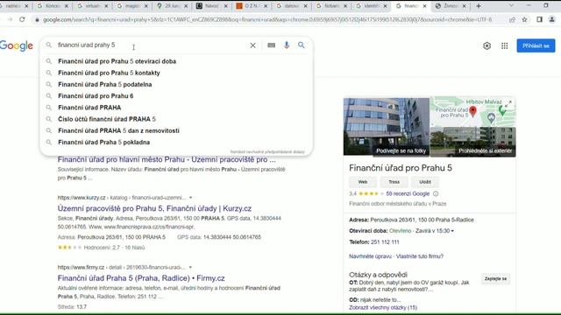561x315 pixels.
Task: Select suggestion 'Finanční úřad Praha 5 pokladna'
Action: click(x=176, y=142)
